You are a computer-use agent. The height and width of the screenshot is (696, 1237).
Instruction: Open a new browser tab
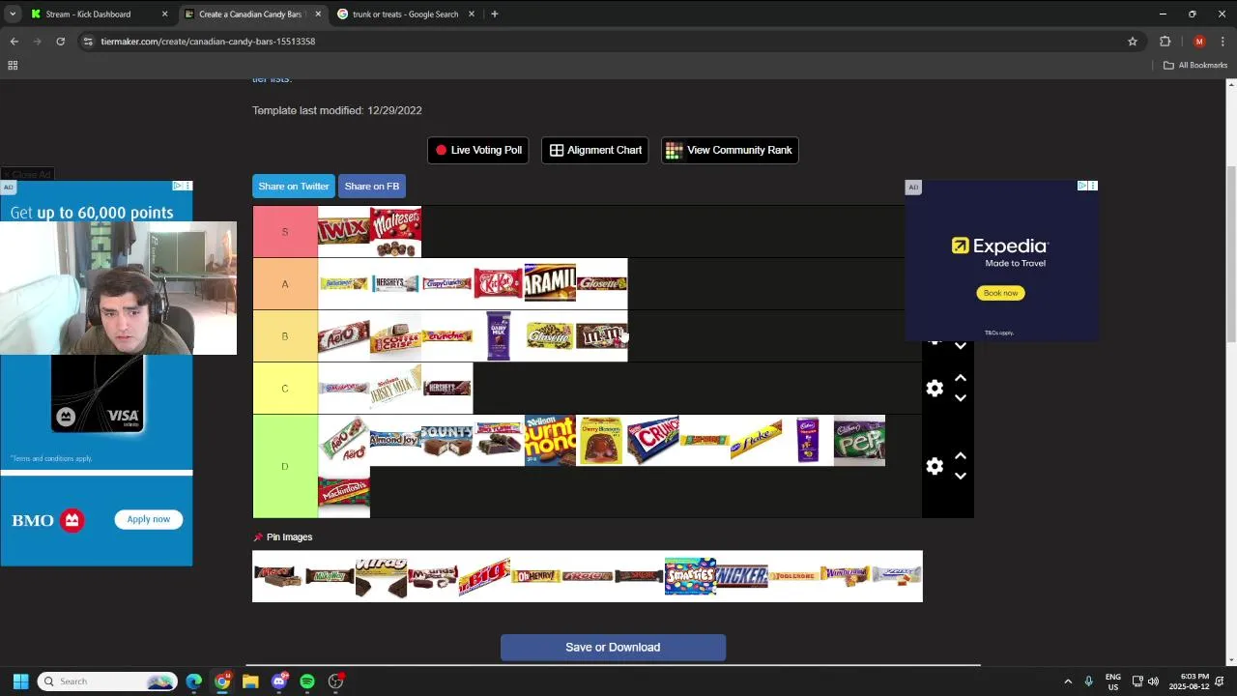click(495, 14)
